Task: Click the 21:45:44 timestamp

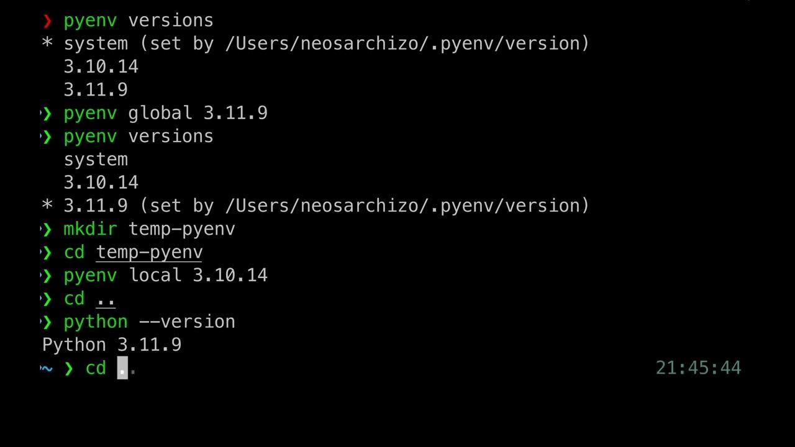Action: pyautogui.click(x=698, y=368)
